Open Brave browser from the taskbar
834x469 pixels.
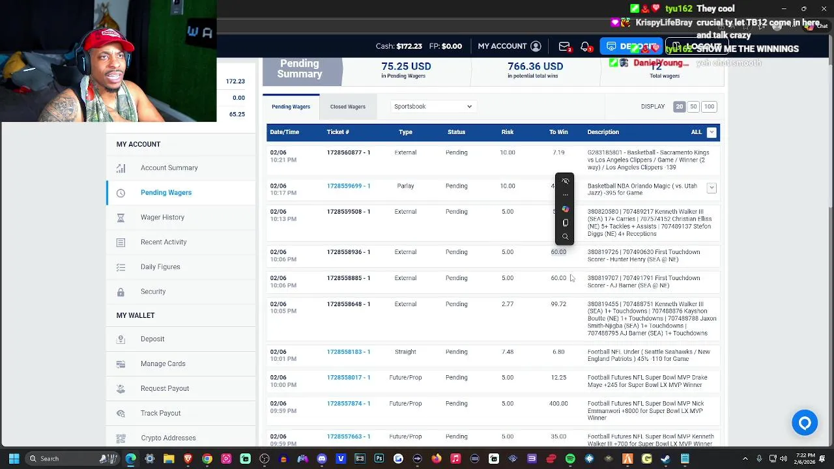coord(188,459)
